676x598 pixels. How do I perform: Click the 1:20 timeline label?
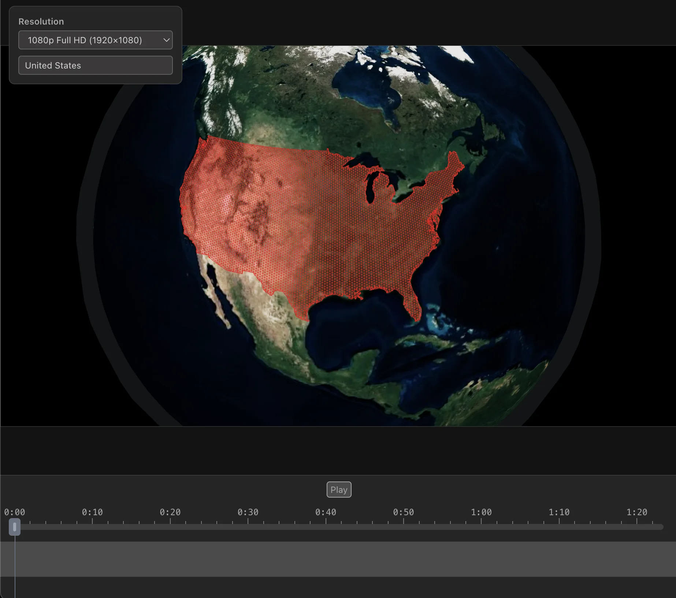coord(637,512)
